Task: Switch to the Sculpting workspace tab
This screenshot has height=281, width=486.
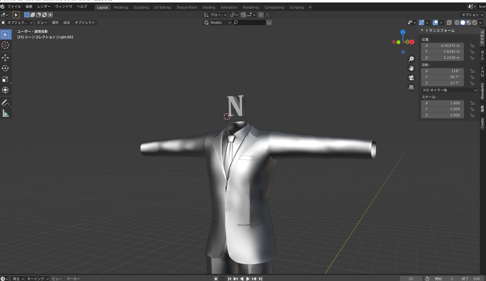Action: pyautogui.click(x=141, y=7)
